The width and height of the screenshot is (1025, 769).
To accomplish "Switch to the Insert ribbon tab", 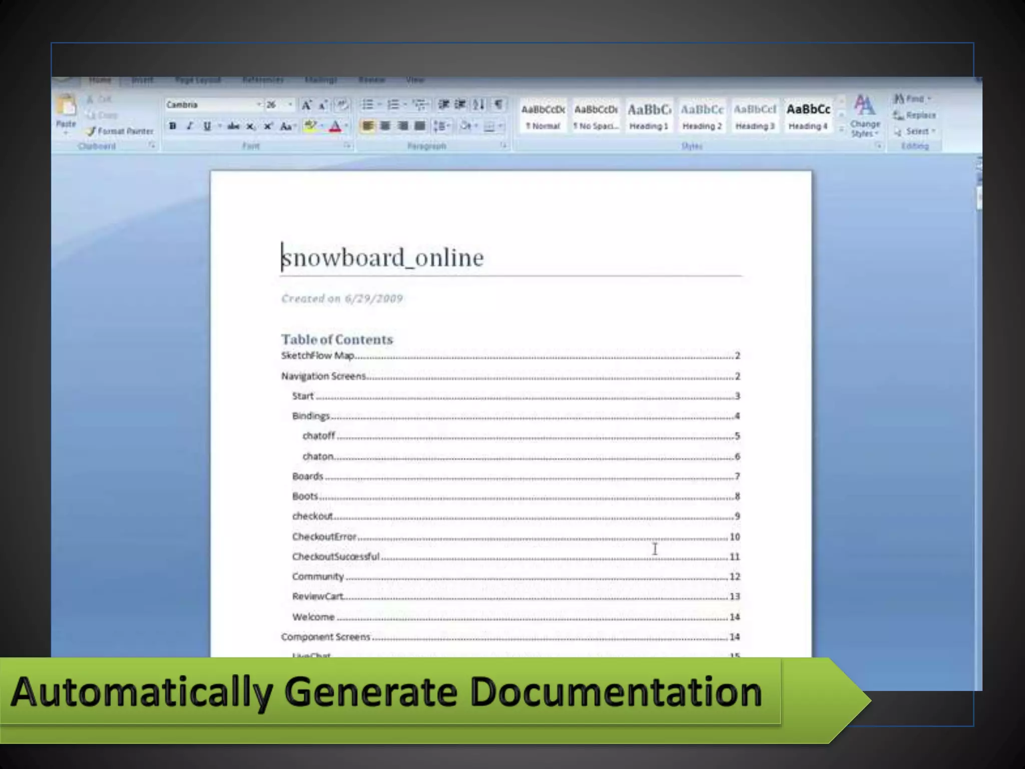I will point(142,80).
